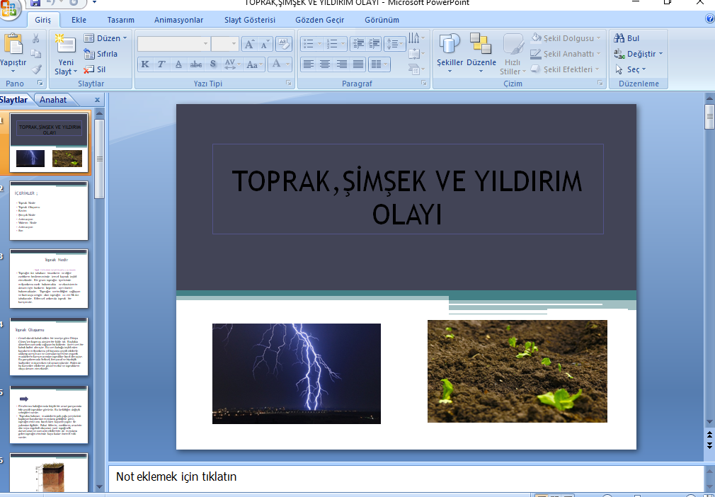Viewport: 715px width, 497px height.
Task: Activate the Format Painter brush
Action: (x=35, y=69)
